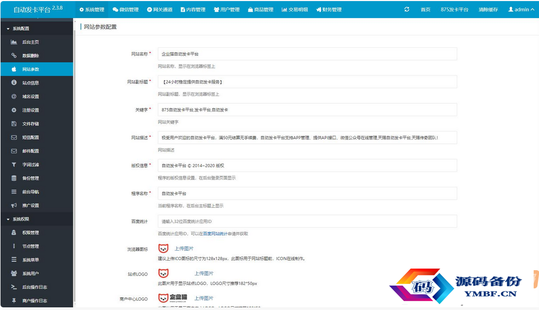Viewport: 539px width, 310px height.
Task: Open the 875发卡平台 link
Action: (454, 10)
